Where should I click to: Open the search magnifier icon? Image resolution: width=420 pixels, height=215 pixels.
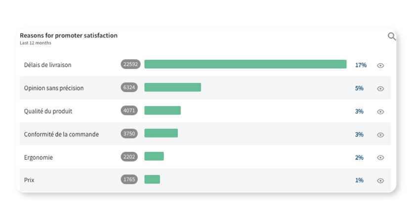392,36
